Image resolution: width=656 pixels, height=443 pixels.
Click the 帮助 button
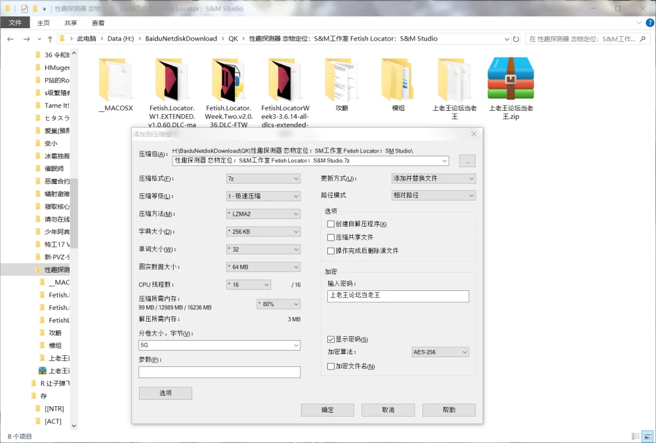(449, 410)
